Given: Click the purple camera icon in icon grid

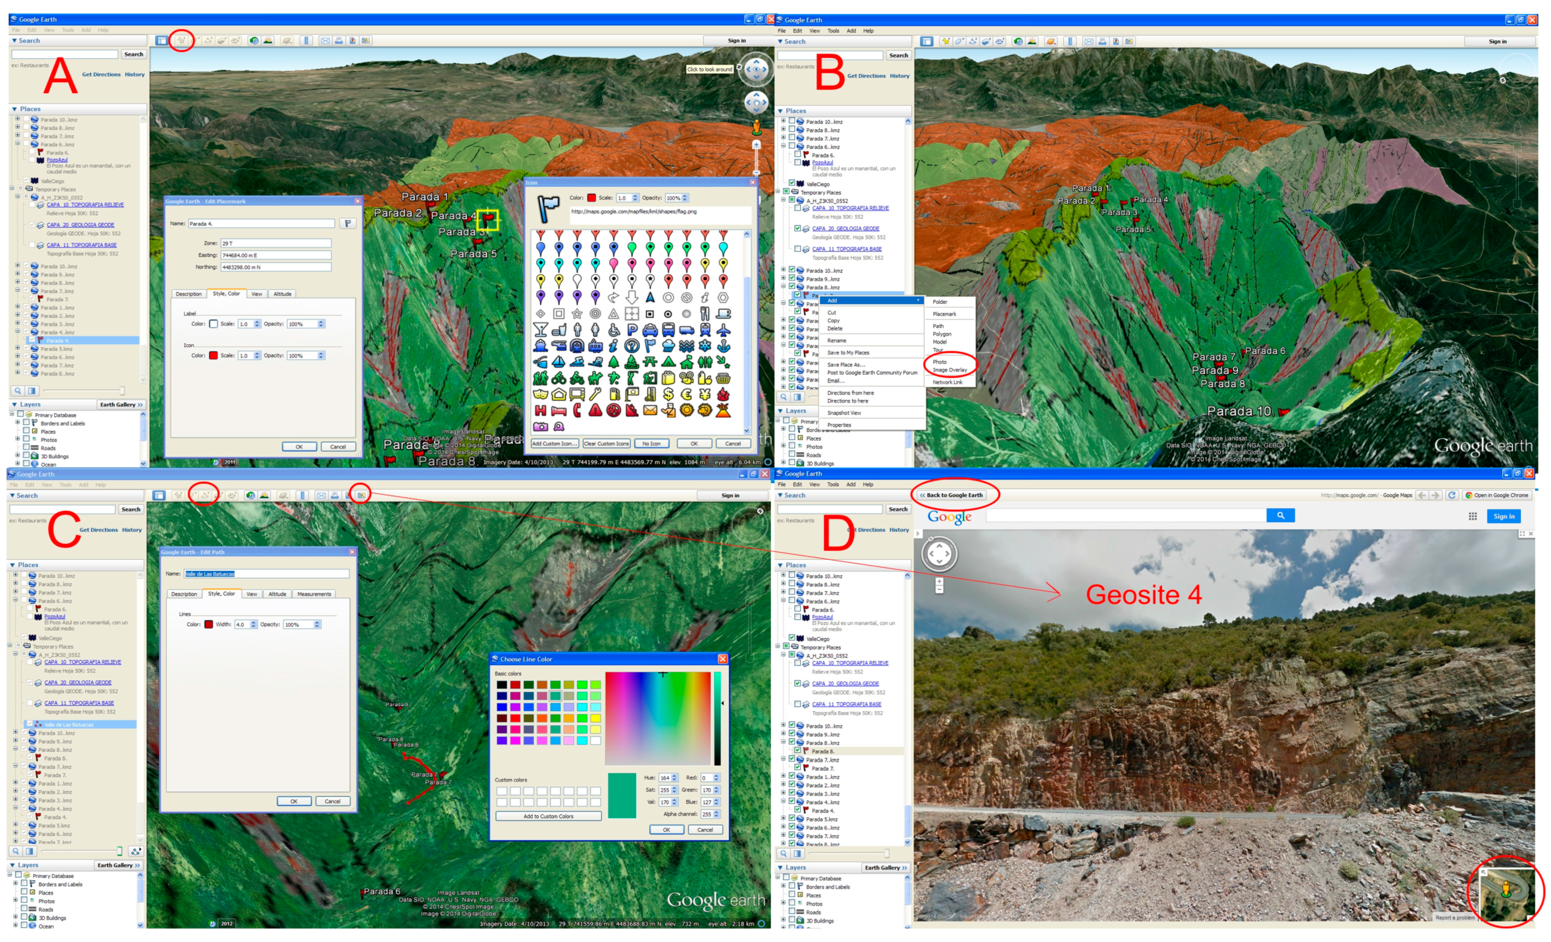Looking at the screenshot, I should point(540,426).
